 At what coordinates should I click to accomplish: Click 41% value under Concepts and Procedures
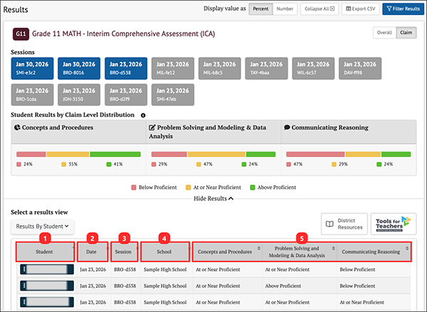118,164
